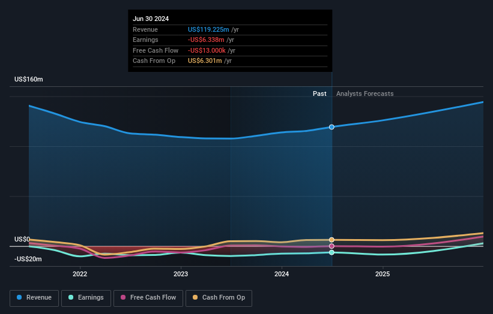Select the Revenue data point on the blue line

pos(331,127)
